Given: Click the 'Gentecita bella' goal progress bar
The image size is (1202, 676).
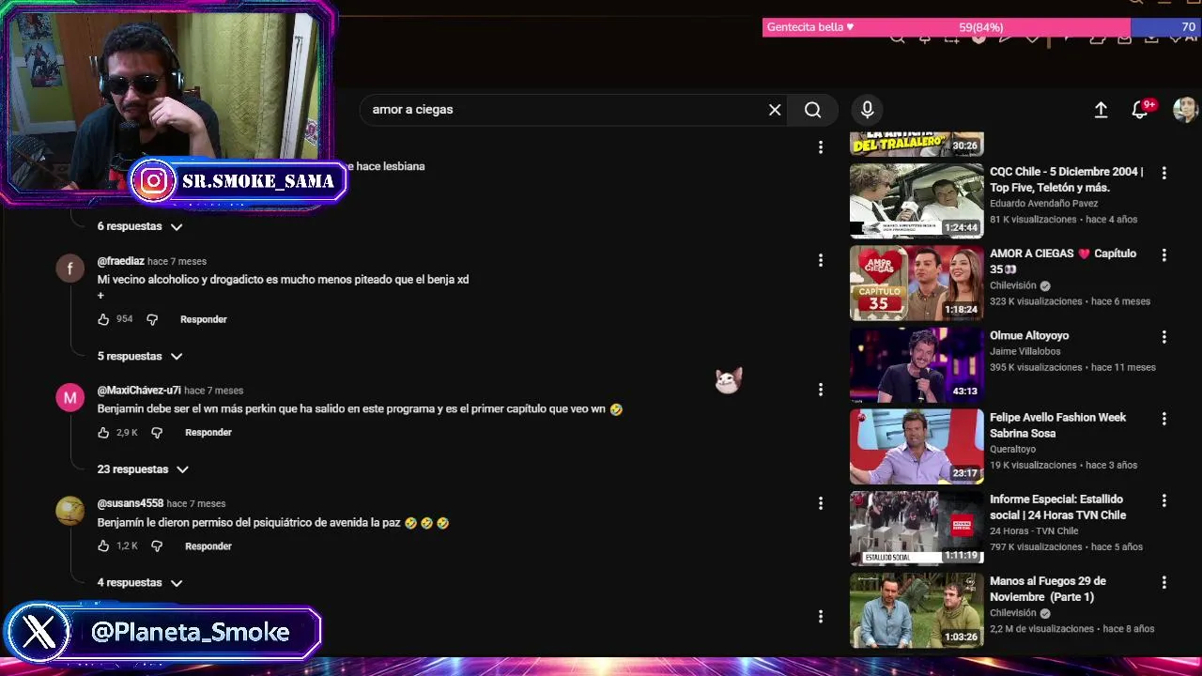Looking at the screenshot, I should (981, 27).
